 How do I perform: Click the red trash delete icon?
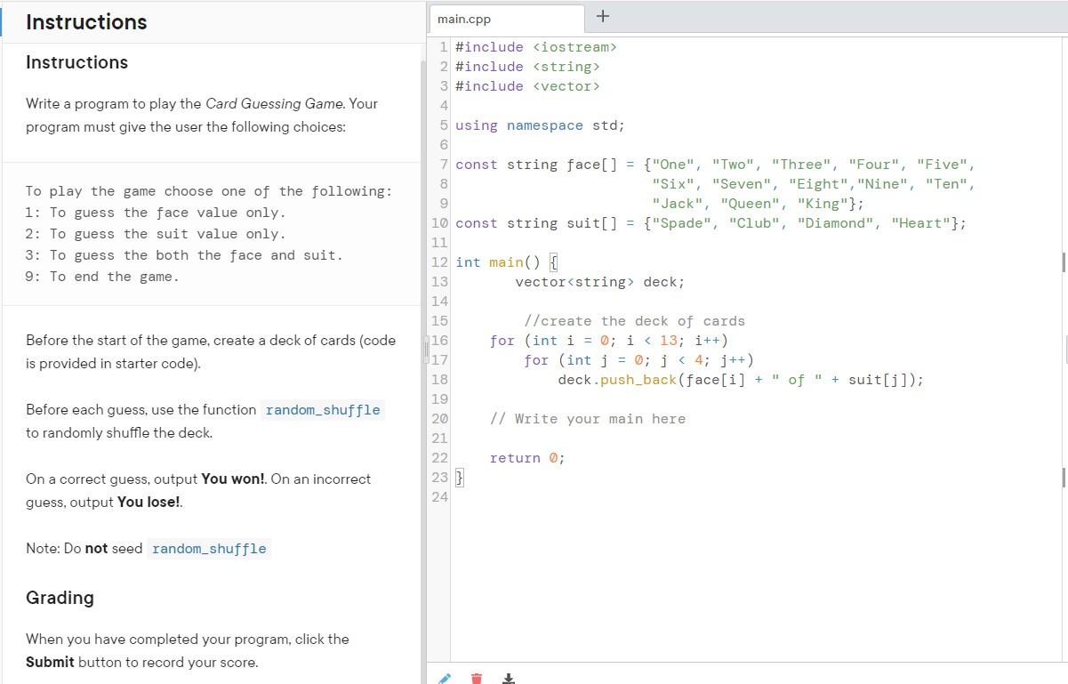(x=477, y=679)
